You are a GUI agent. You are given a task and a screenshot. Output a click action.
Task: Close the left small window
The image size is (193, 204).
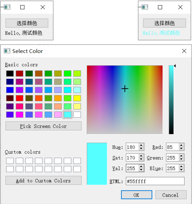click(x=43, y=7)
